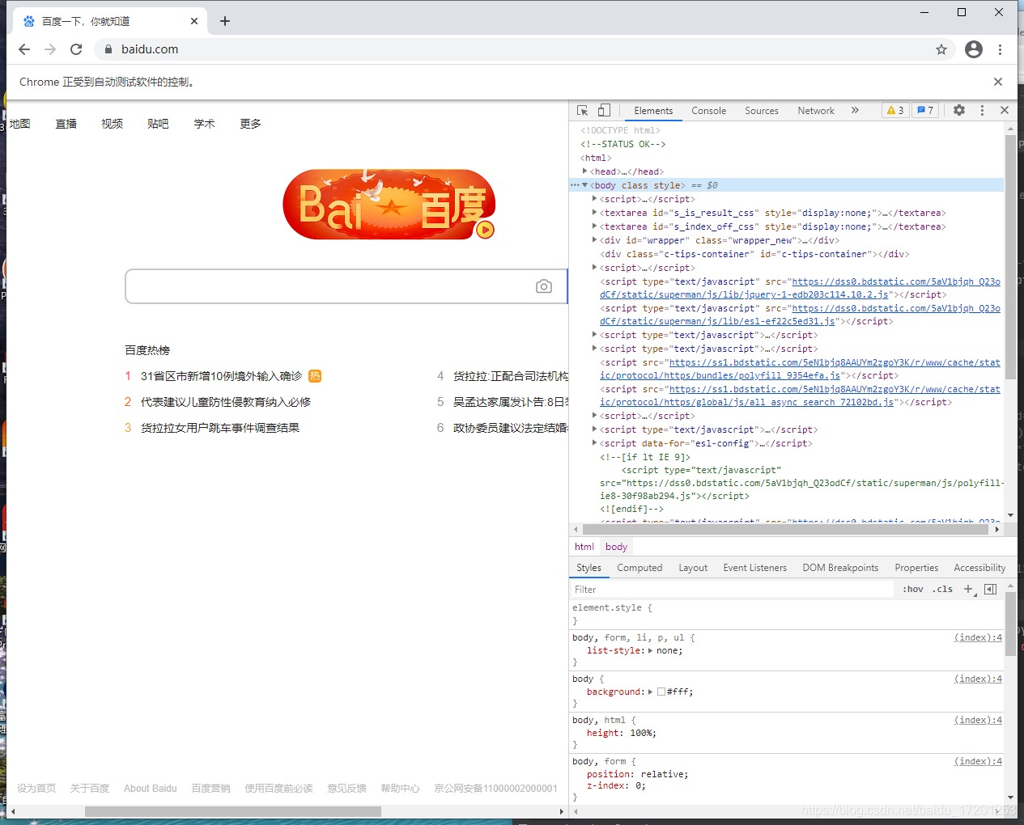
Task: Open DevTools settings gear
Action: point(958,110)
